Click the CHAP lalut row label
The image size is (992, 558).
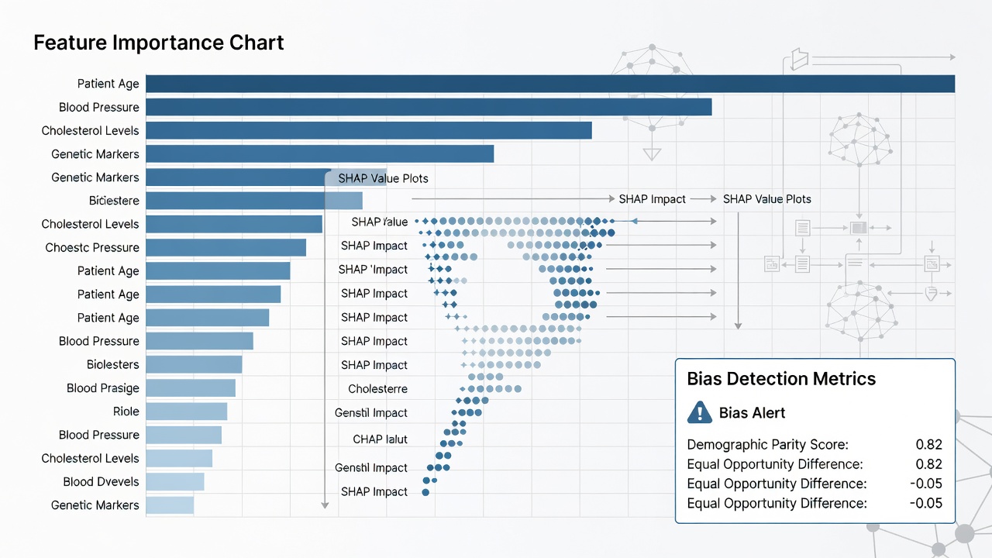click(380, 439)
